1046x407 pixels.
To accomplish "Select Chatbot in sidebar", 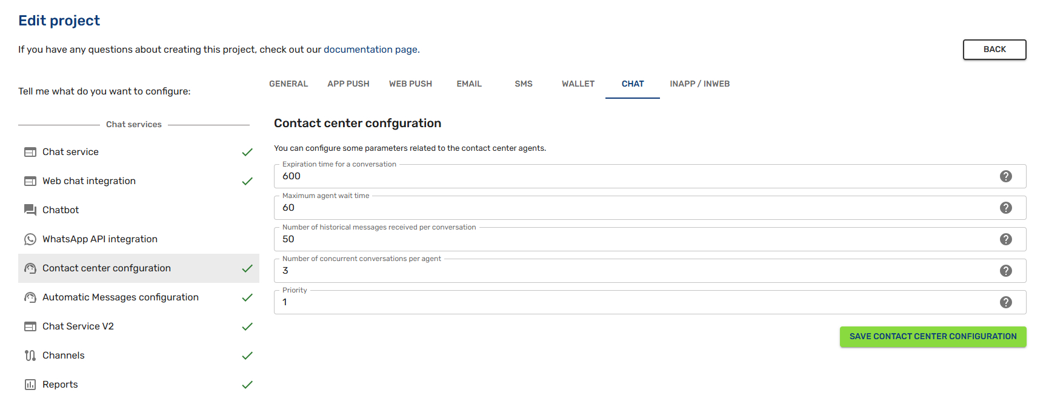I will point(139,210).
